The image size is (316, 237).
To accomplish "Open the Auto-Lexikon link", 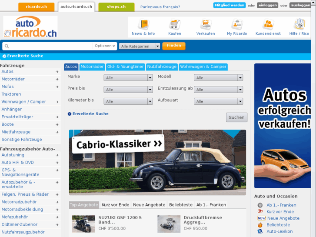I will click(x=279, y=231).
